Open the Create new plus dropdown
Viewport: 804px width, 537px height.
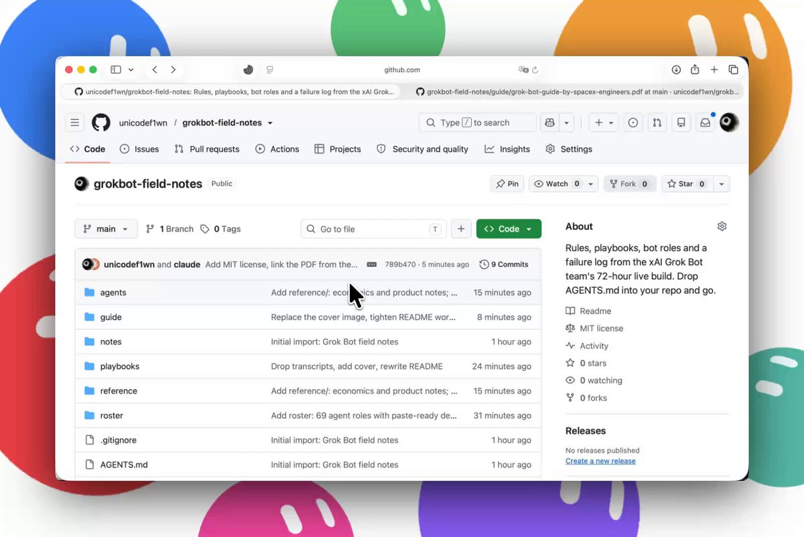tap(602, 123)
